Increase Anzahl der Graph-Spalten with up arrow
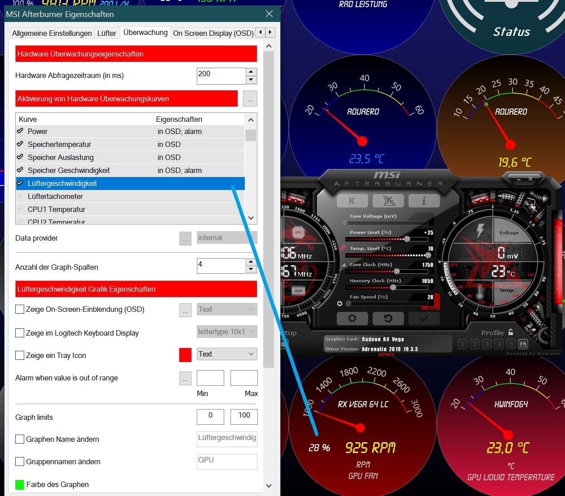The height and width of the screenshot is (496, 565). (251, 262)
